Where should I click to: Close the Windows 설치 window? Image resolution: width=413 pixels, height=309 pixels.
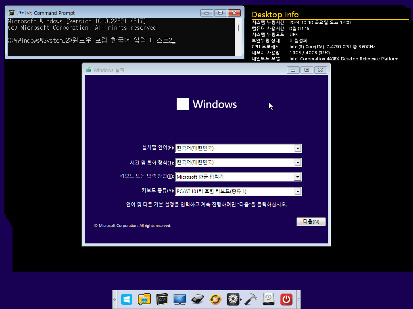pyautogui.click(x=320, y=70)
